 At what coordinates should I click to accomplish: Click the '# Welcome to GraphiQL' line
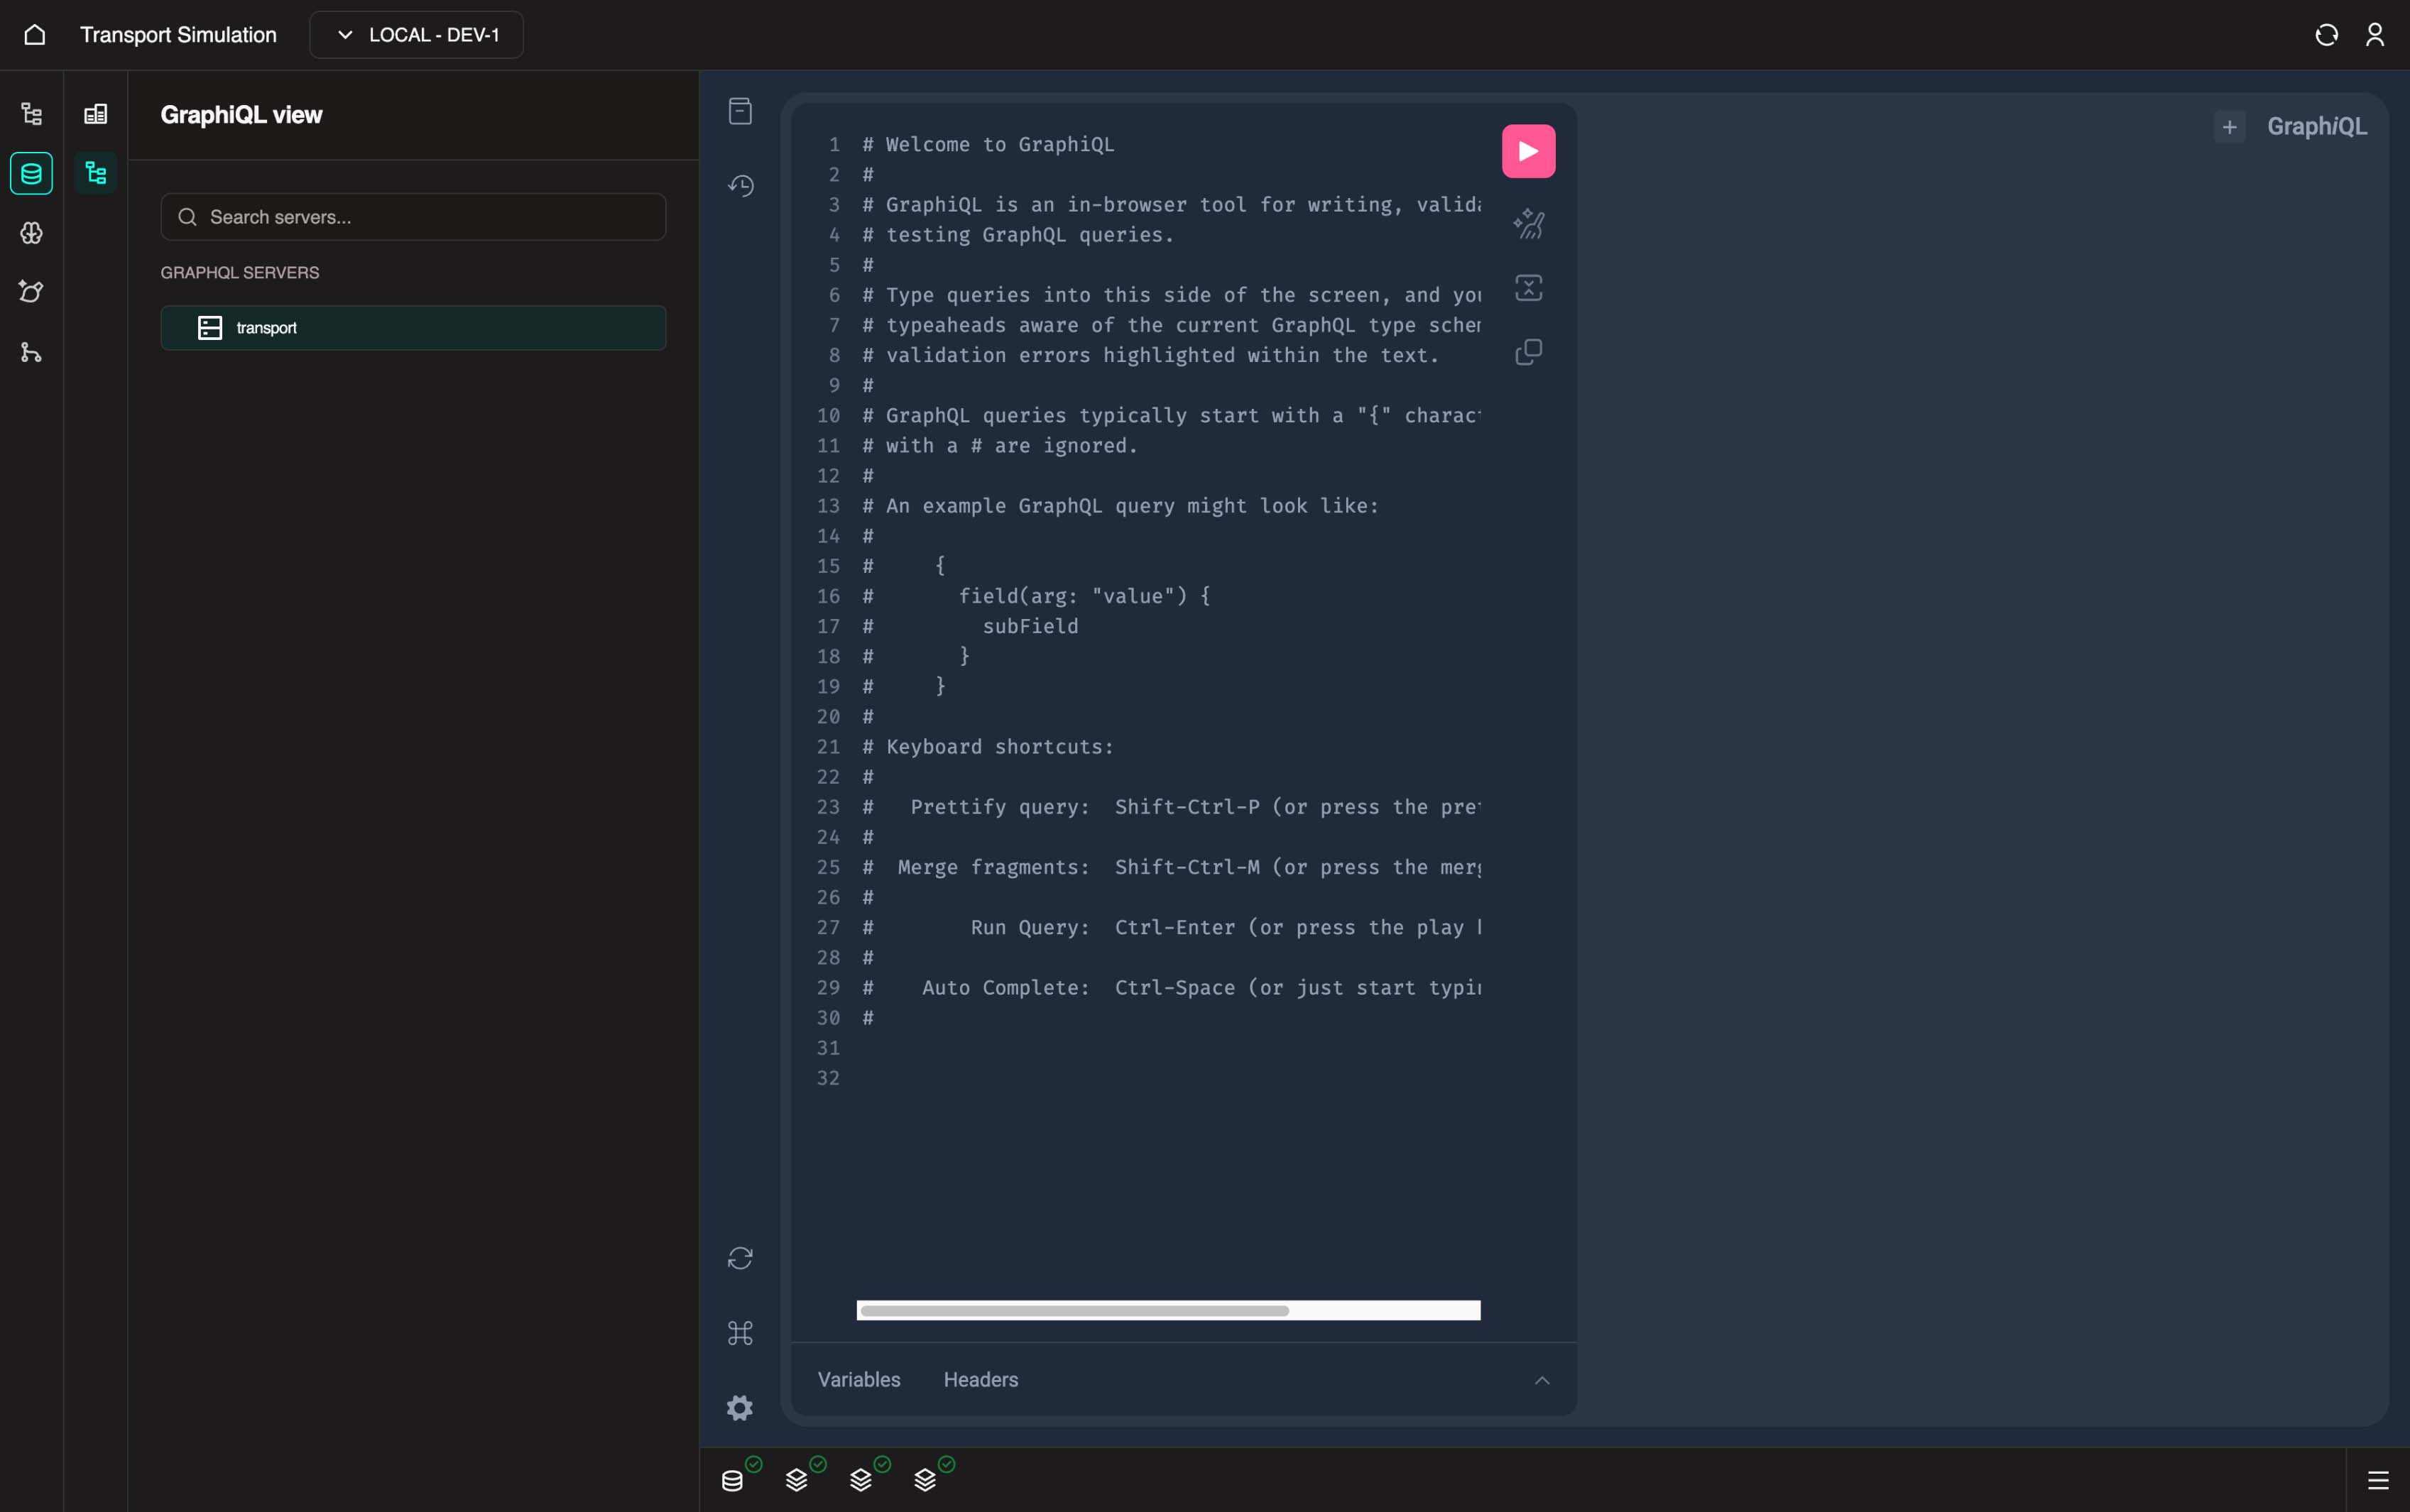pyautogui.click(x=988, y=145)
